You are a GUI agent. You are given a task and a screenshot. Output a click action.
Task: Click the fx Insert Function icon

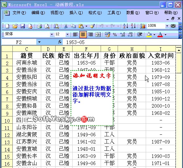coord(60,42)
